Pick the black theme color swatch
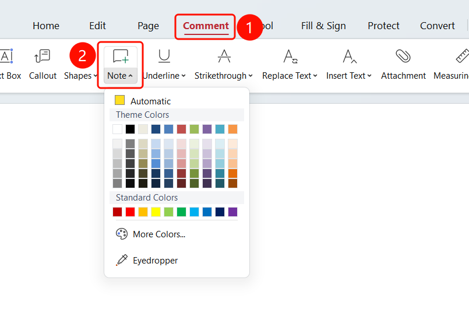469x309 pixels. (x=130, y=129)
